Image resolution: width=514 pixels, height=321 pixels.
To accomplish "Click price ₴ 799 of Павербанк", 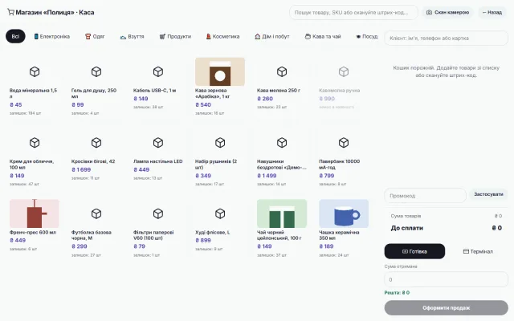I will click(x=327, y=176).
